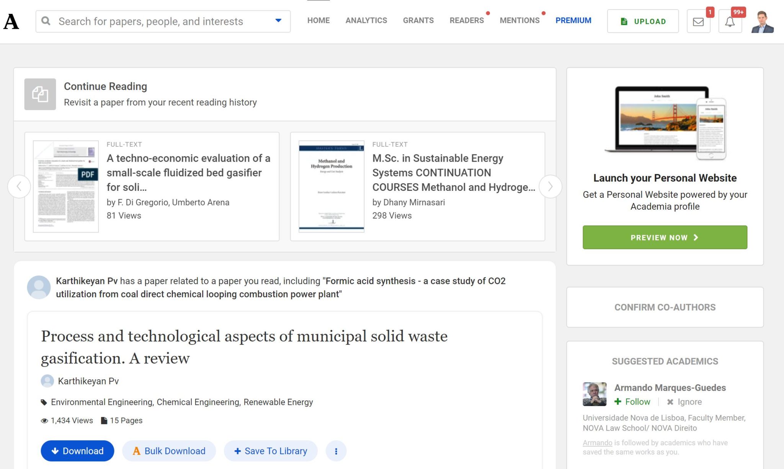Screen dimensions: 784x469
Task: Click the Upload document icon
Action: click(x=625, y=21)
